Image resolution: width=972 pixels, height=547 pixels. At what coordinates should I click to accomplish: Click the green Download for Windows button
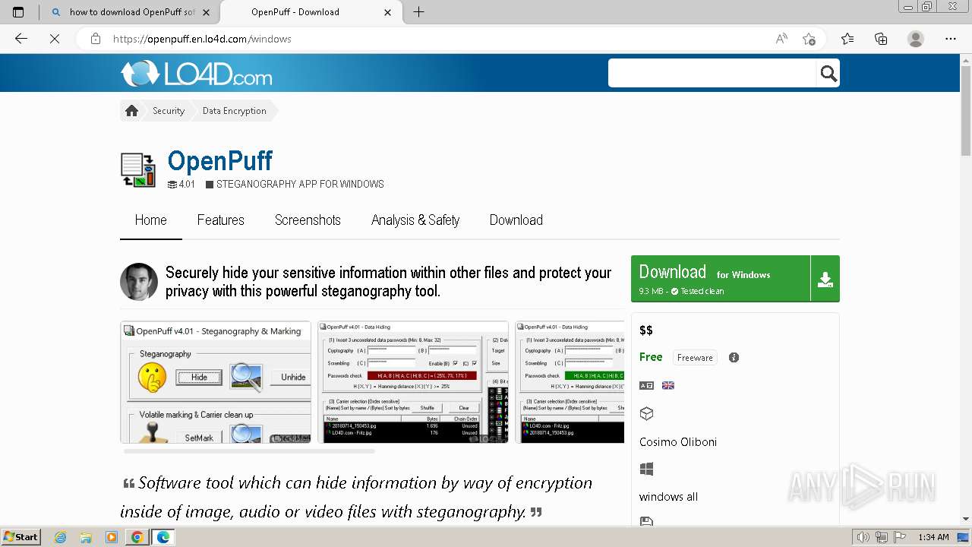[721, 279]
